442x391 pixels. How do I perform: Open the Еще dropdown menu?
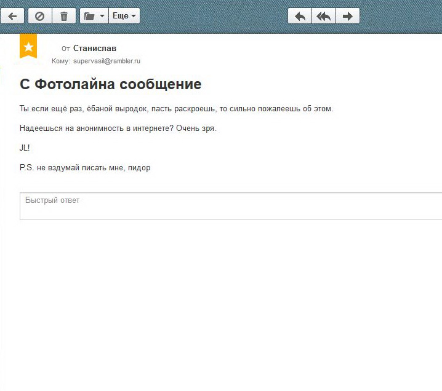tap(124, 16)
